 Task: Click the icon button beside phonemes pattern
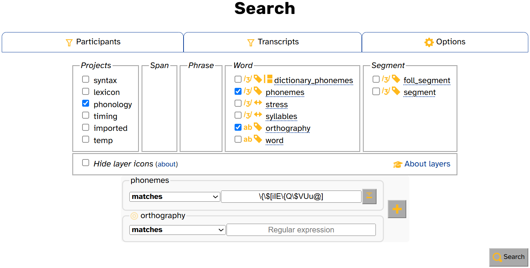coord(369,196)
